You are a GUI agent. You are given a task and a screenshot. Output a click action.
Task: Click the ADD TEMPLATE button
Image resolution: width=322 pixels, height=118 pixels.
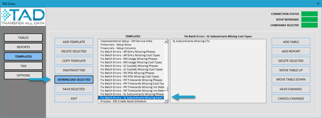[74, 42]
